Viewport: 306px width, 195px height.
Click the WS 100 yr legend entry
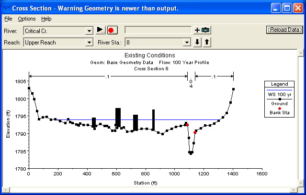click(x=280, y=94)
